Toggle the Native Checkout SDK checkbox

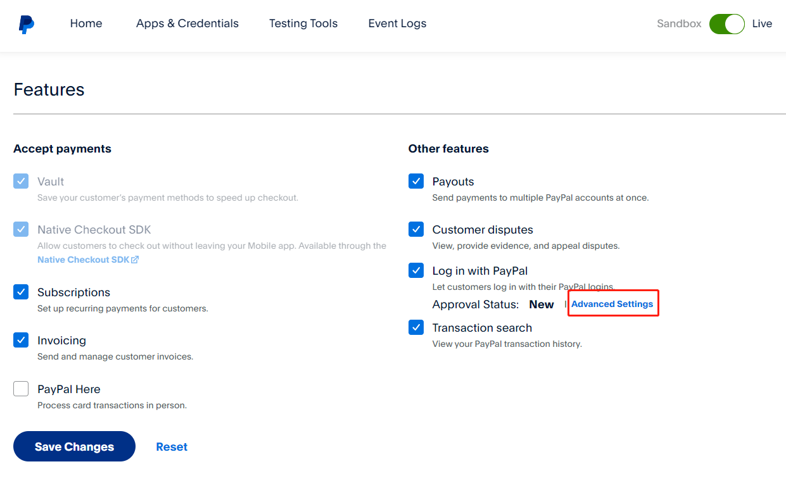[21, 229]
